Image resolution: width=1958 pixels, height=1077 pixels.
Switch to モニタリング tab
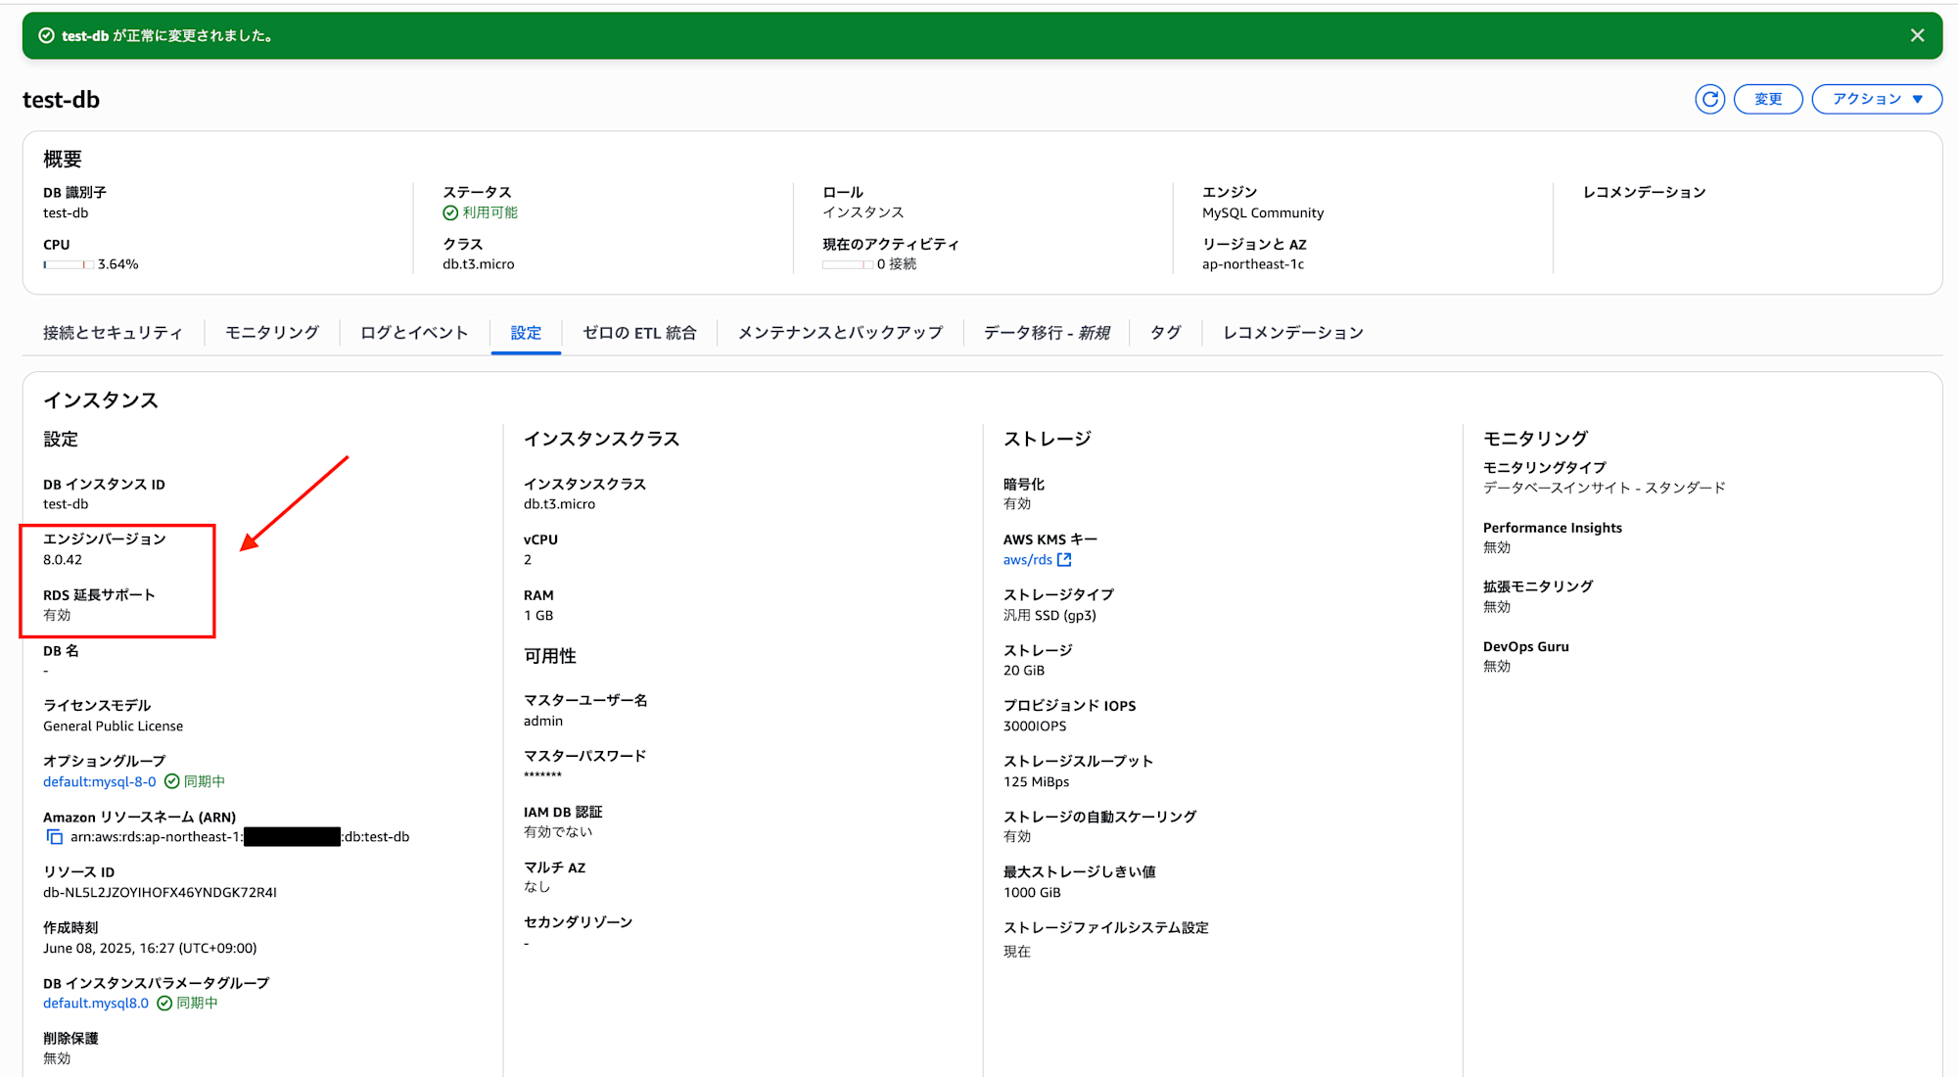[x=272, y=333]
